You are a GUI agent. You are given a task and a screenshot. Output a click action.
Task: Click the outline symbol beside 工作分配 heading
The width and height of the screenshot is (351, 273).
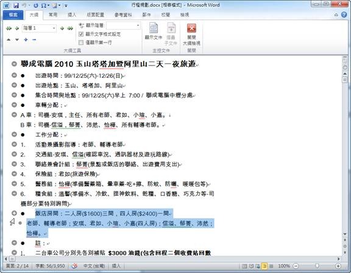tap(14, 134)
